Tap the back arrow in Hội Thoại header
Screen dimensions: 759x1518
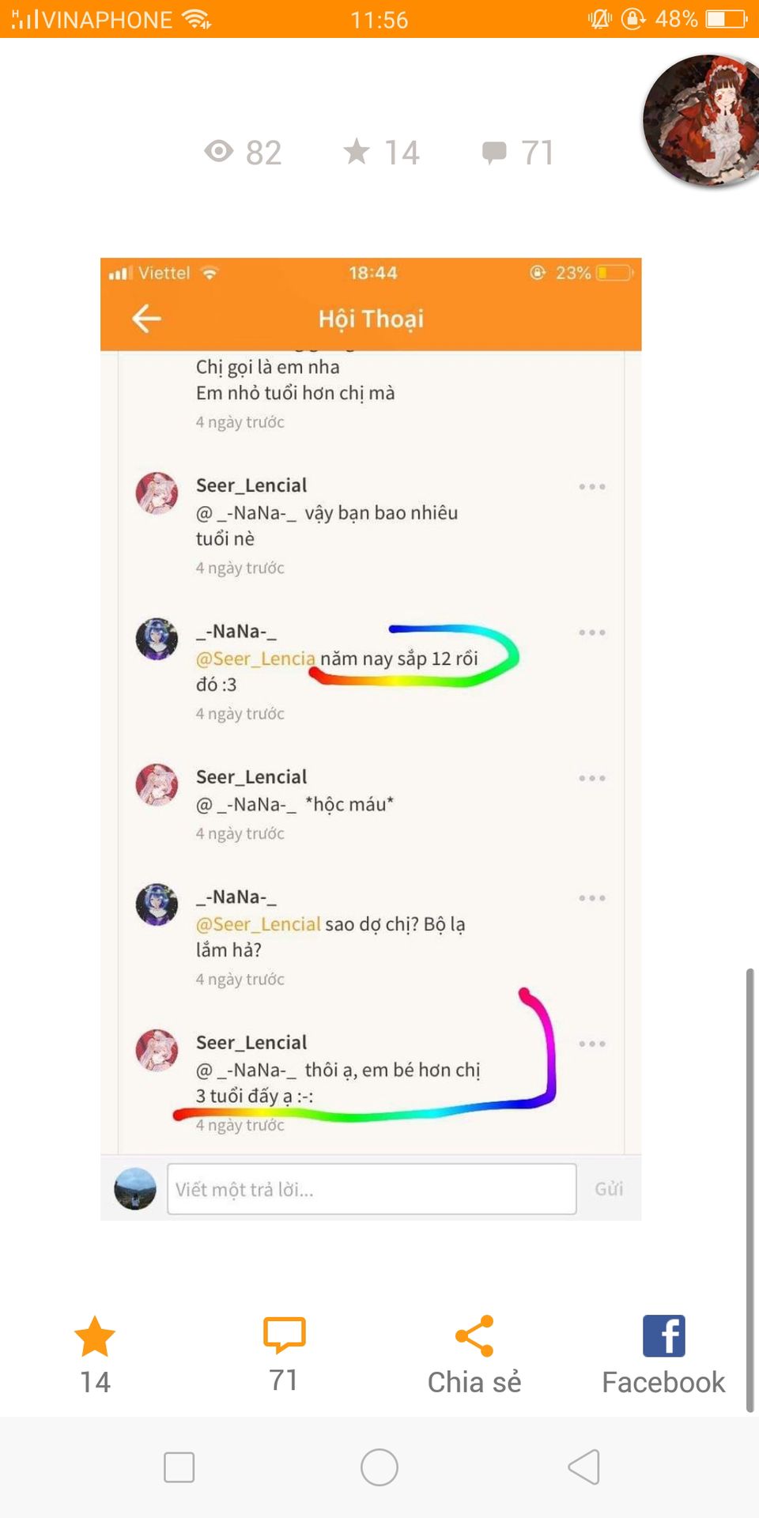[x=146, y=319]
